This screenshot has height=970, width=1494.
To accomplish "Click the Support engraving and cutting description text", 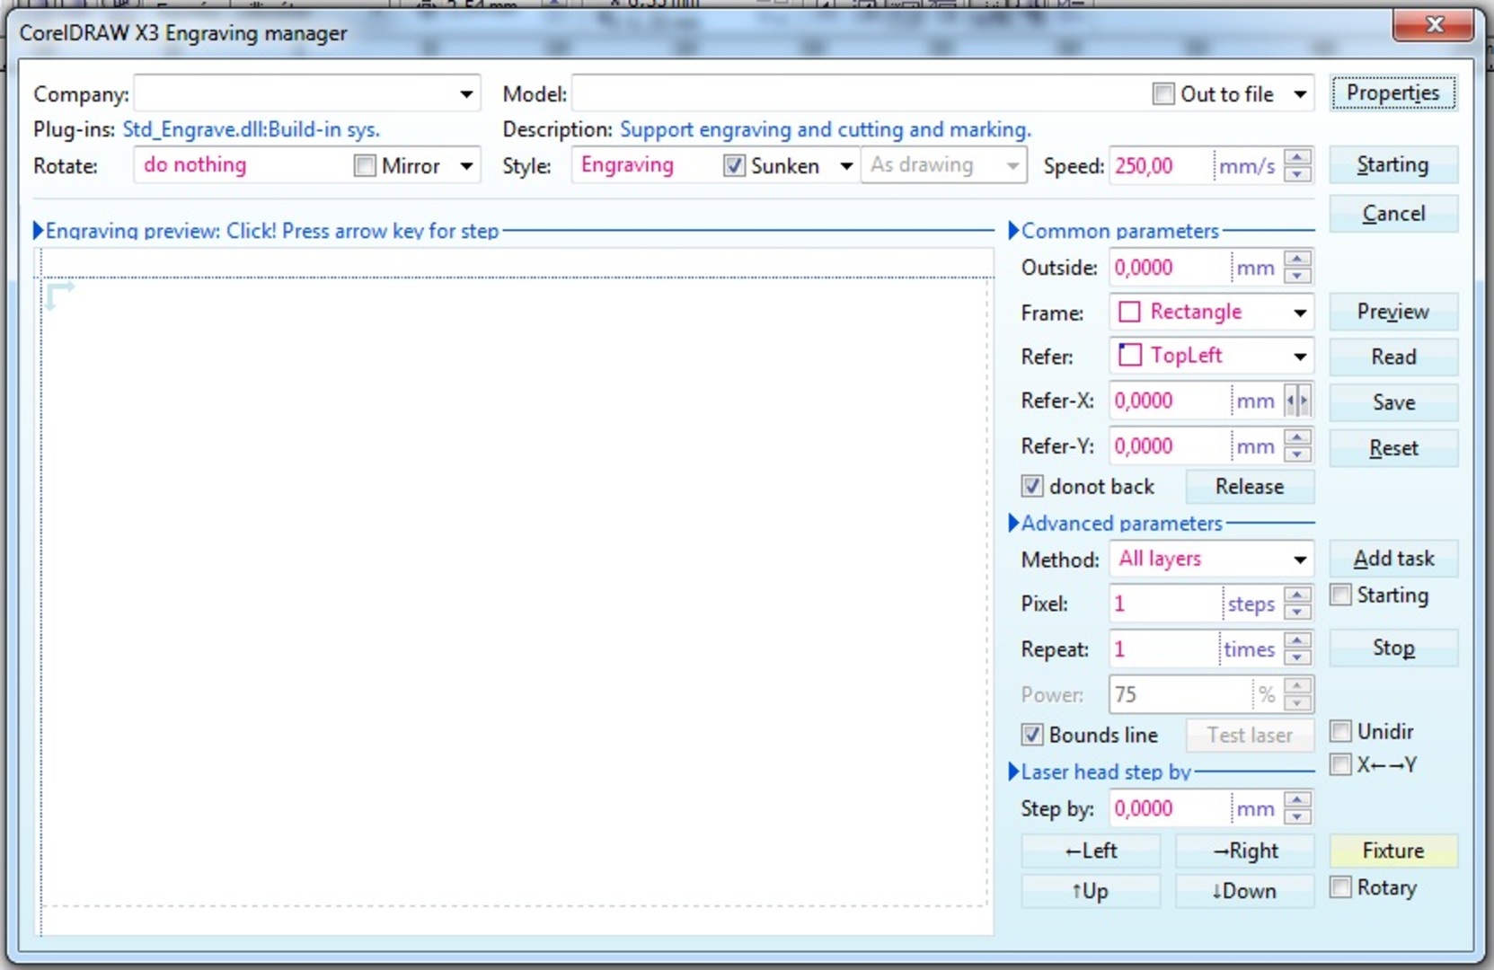I will (826, 129).
